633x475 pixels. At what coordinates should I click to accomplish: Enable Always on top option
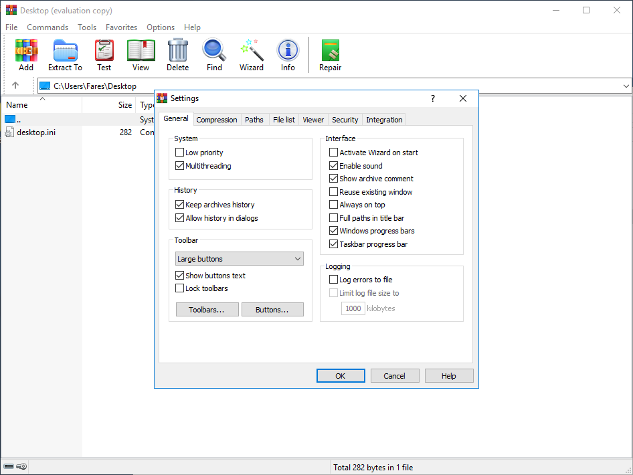click(x=333, y=205)
